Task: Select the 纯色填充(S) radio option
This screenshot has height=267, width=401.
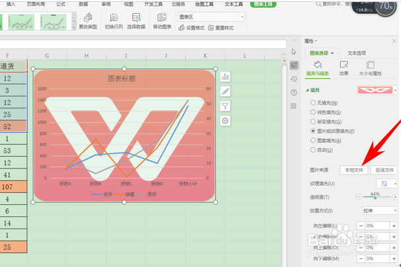Action: click(x=312, y=112)
